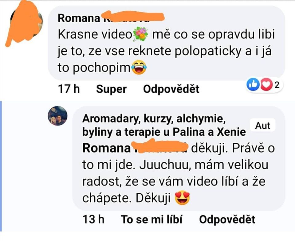This screenshot has width=295, height=241.
Task: Click the reply text 'děkuji. Právě o to mi jde'
Action: [178, 157]
